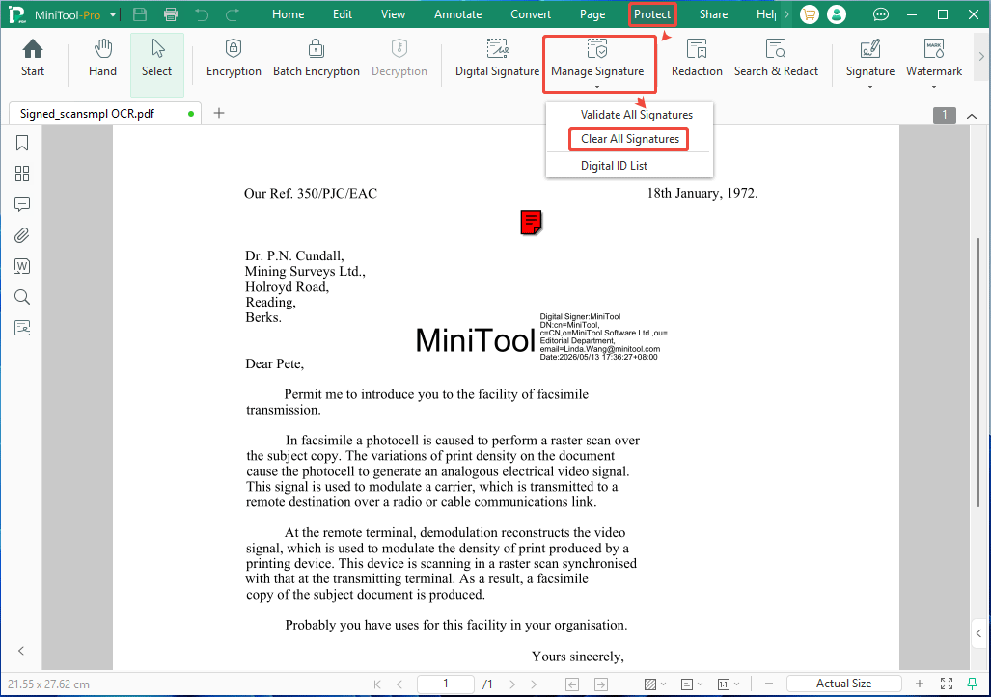
Task: Open the shopping cart icon
Action: (809, 14)
